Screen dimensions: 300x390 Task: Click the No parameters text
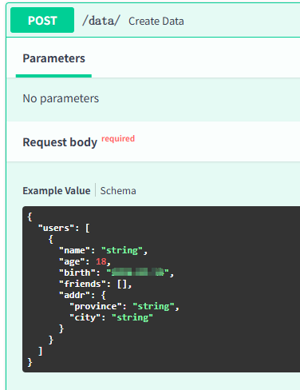(x=61, y=98)
